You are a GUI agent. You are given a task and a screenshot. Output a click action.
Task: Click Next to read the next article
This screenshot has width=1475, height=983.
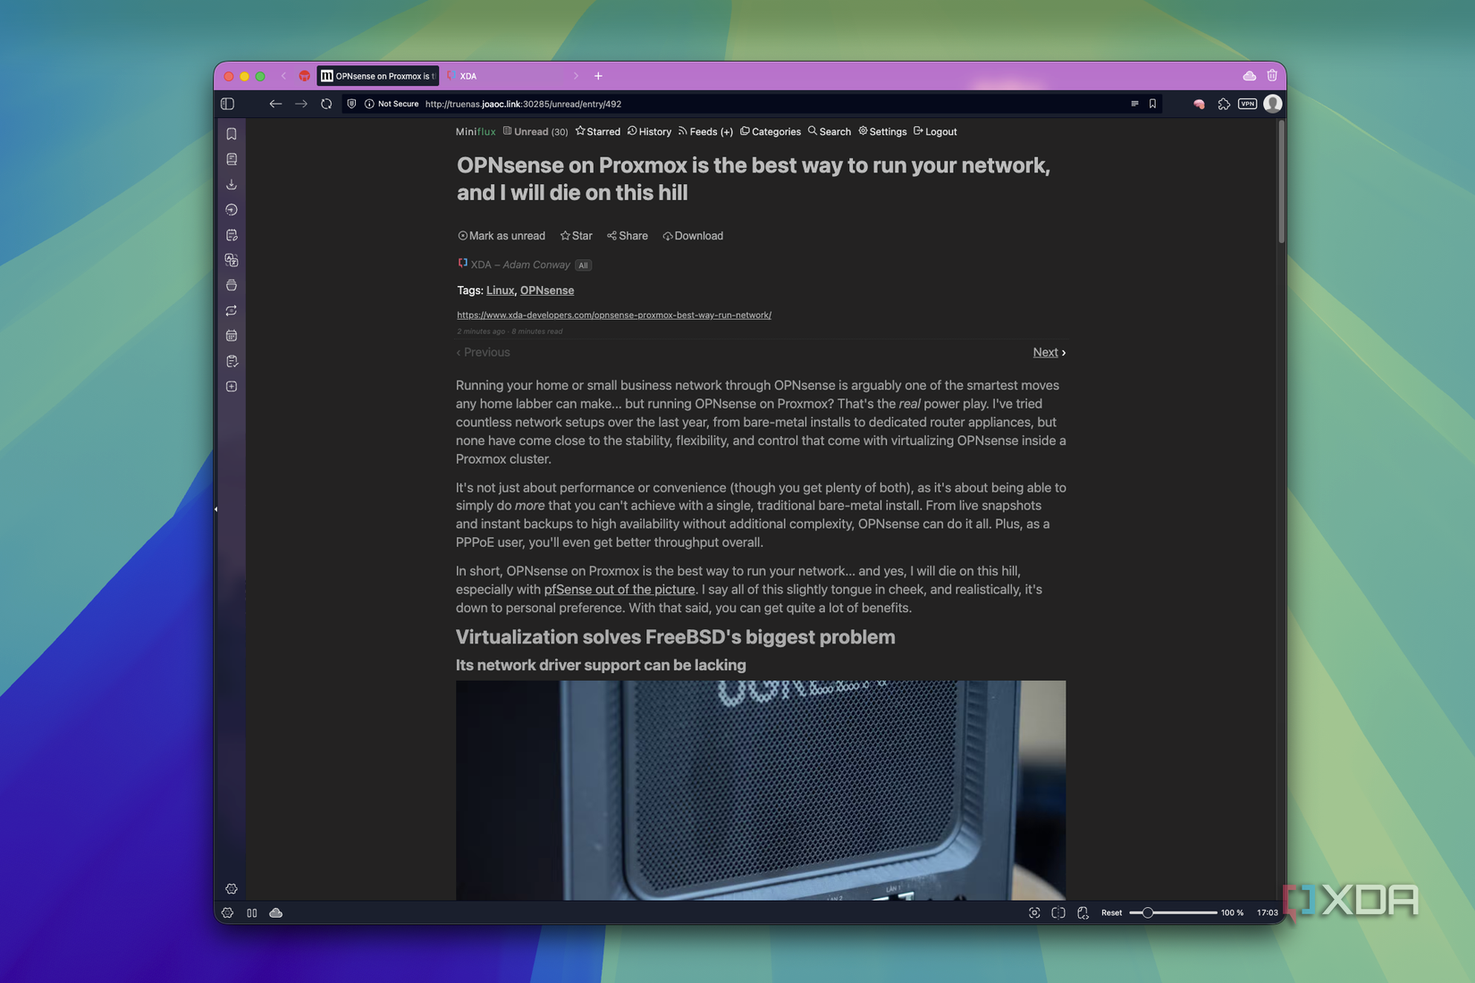tap(1045, 352)
